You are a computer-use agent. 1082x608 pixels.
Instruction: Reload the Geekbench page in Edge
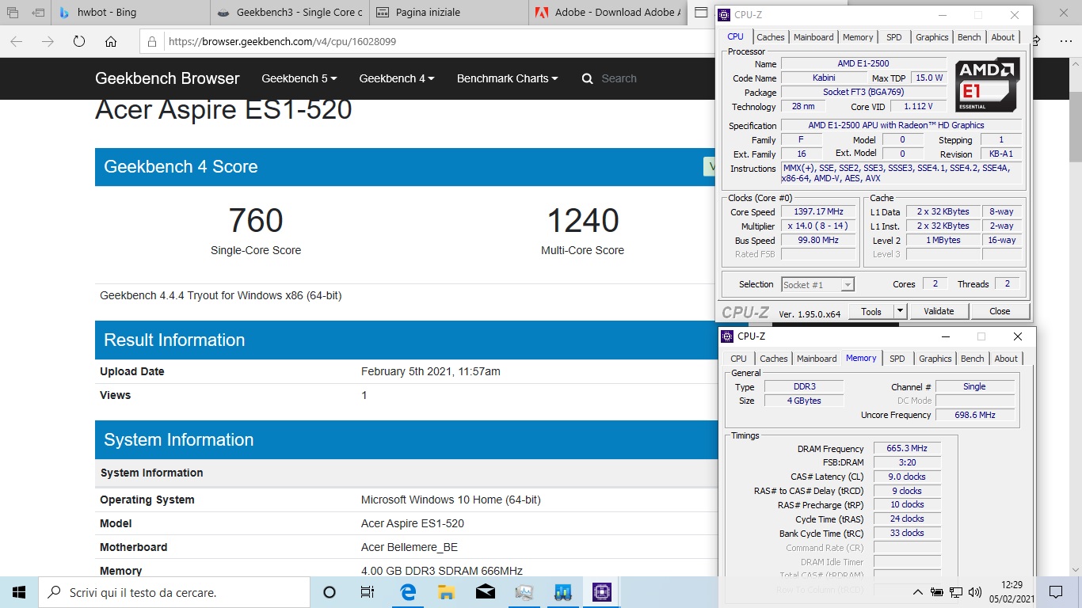pyautogui.click(x=79, y=42)
